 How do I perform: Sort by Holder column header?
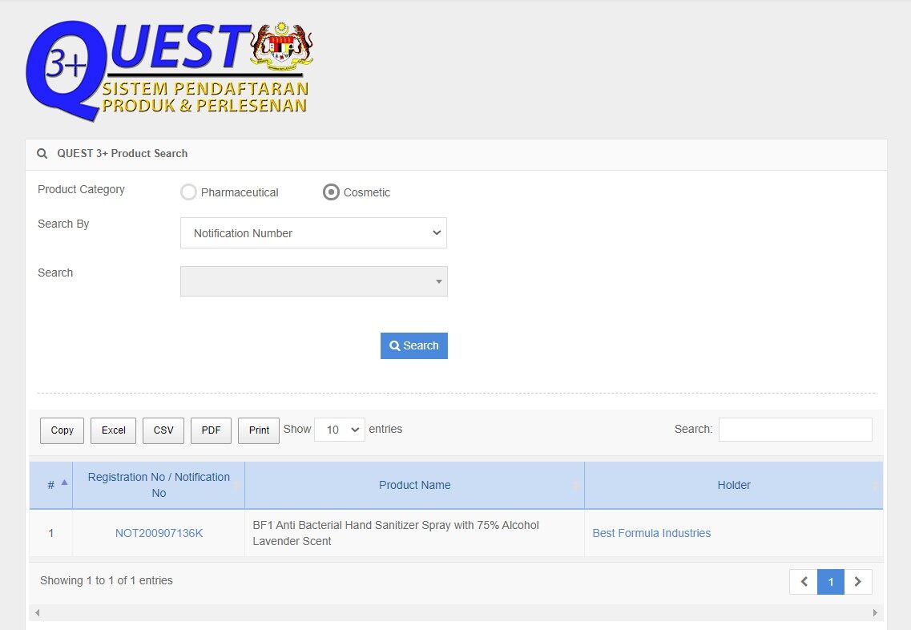[733, 485]
